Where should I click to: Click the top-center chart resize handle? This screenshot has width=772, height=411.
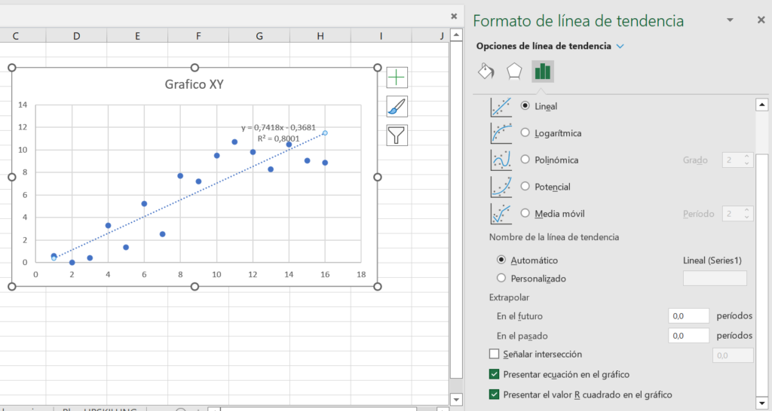(x=195, y=67)
